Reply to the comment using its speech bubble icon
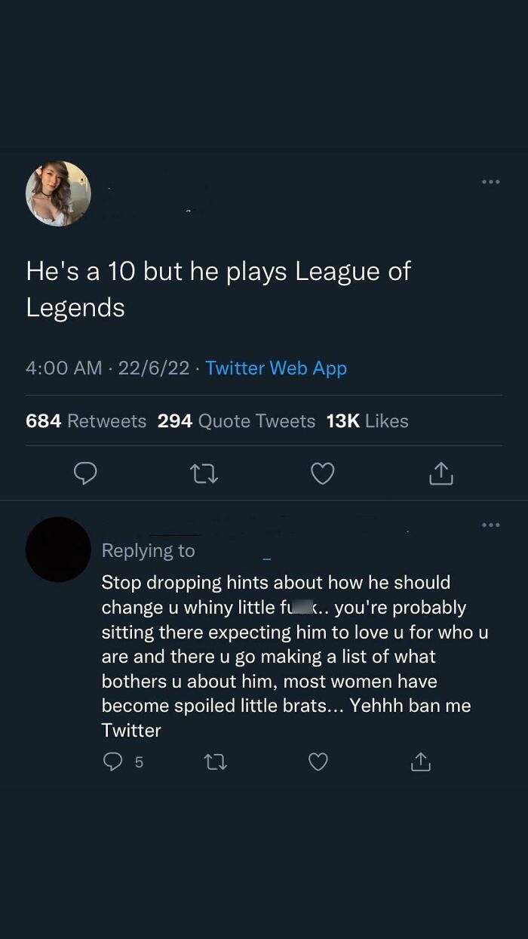528x939 pixels. [x=112, y=762]
